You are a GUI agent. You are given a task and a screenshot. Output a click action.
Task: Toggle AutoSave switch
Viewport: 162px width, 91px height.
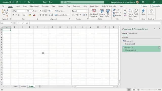tap(12, 2)
